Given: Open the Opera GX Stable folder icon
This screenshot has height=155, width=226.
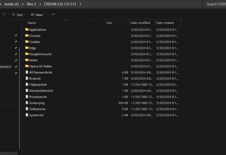Looking at the screenshot, I should [27, 66].
